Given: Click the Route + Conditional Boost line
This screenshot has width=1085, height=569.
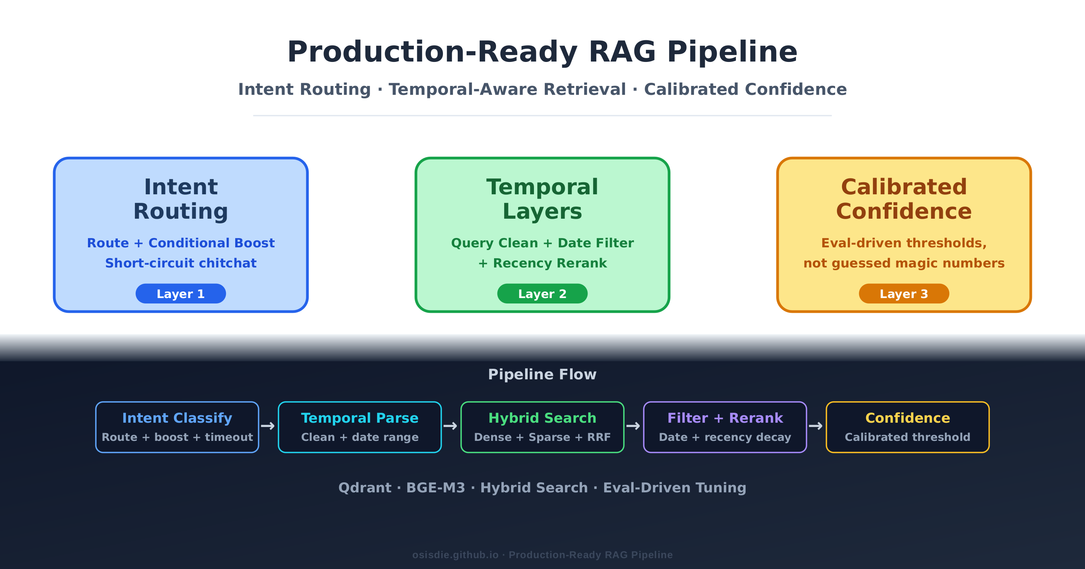Looking at the screenshot, I should pyautogui.click(x=181, y=243).
